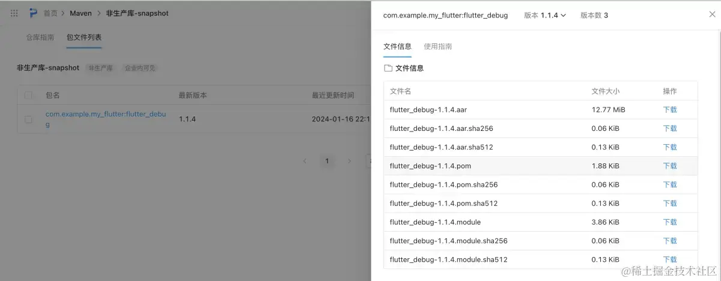Image resolution: width=721 pixels, height=281 pixels.
Task: Download flutter_debug-1.1.4.aar.sha512
Action: click(670, 147)
